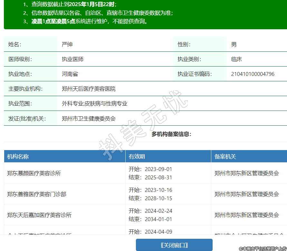
Task: Click the 机构名称 column header
Action: click(x=18, y=157)
